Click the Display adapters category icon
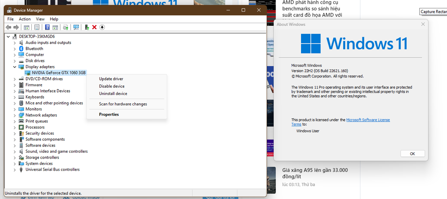Image resolution: width=447 pixels, height=199 pixels. coord(21,67)
